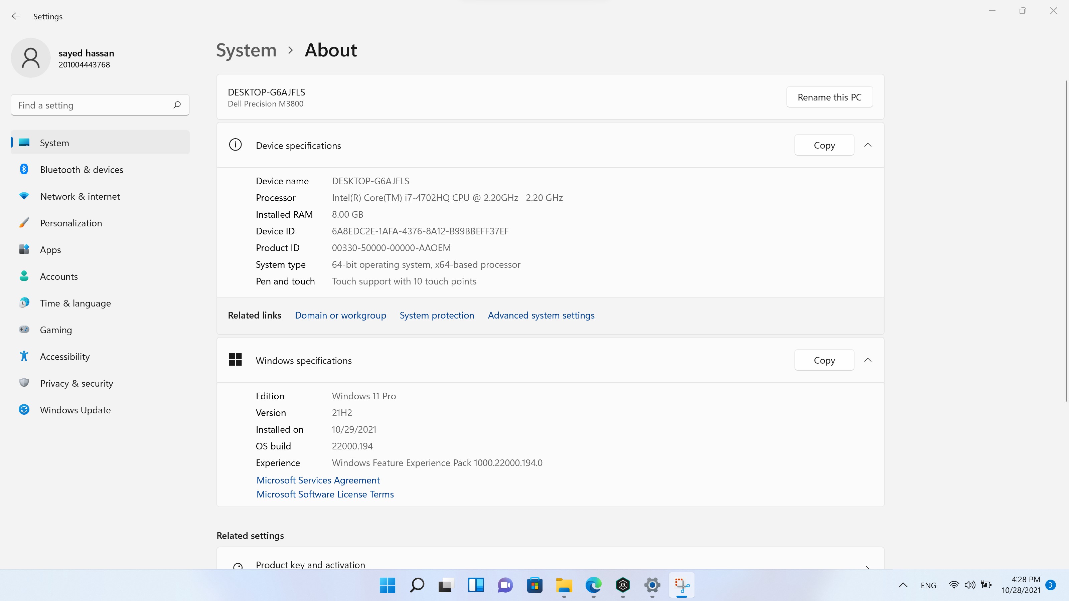Image resolution: width=1069 pixels, height=601 pixels.
Task: Click the Installed RAM value 8.00 GB
Action: click(347, 214)
